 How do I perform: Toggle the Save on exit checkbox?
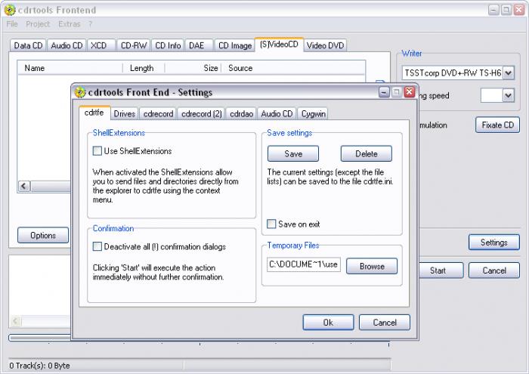271,224
